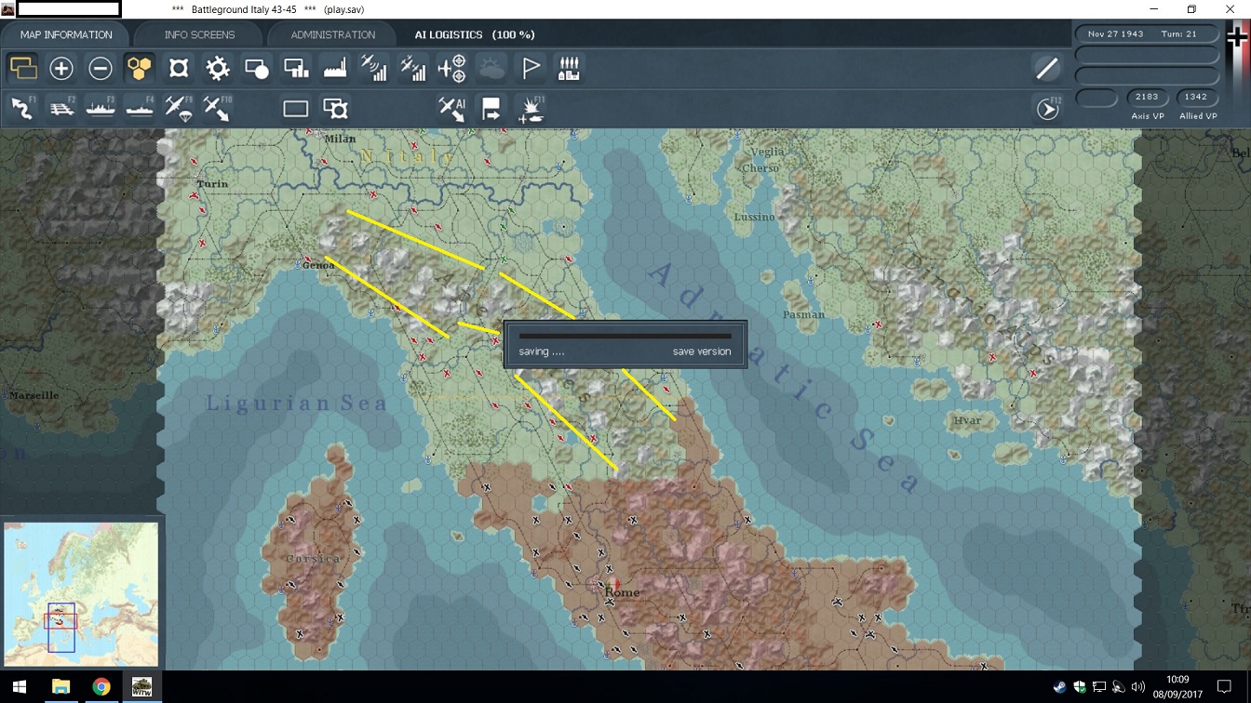
Task: Switch to the INFO SCREENS tab
Action: coord(199,34)
